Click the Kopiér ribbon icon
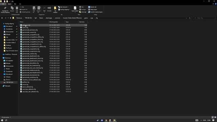The height and width of the screenshot is (122, 217). pyautogui.click(x=12, y=8)
